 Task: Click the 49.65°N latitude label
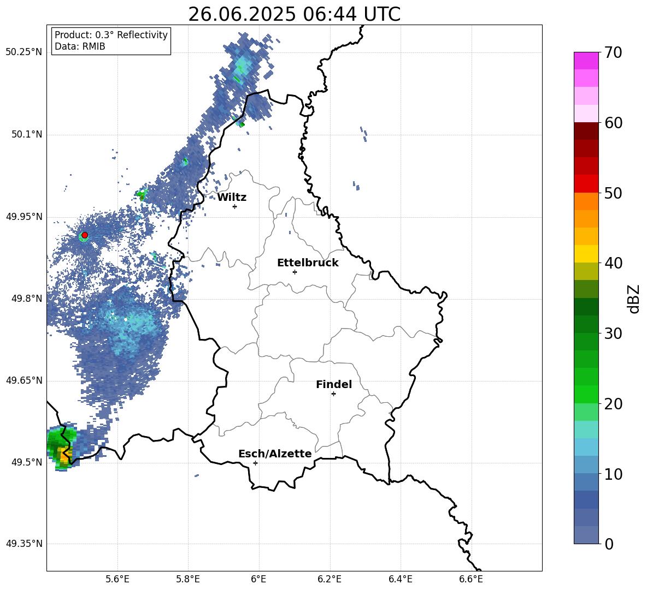(24, 380)
